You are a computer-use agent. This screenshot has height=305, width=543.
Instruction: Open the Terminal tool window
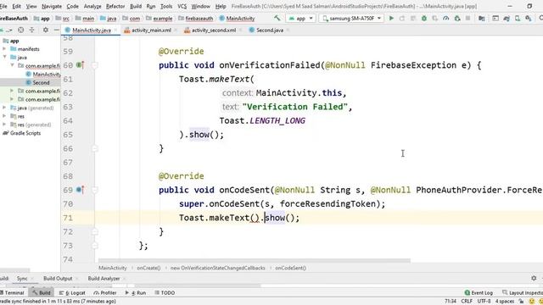(x=12, y=292)
